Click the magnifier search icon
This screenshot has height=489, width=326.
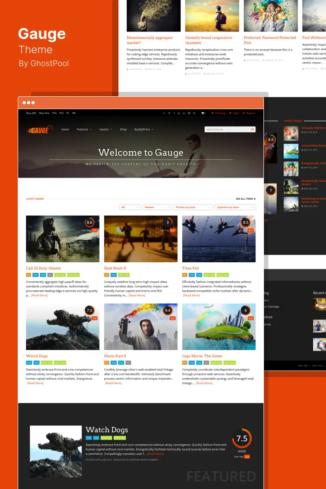[x=252, y=129]
